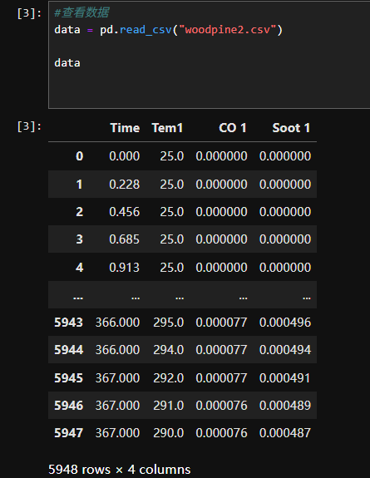Viewport: 370px width, 478px height.
Task: Click row index 5947
Action: pyautogui.click(x=69, y=433)
